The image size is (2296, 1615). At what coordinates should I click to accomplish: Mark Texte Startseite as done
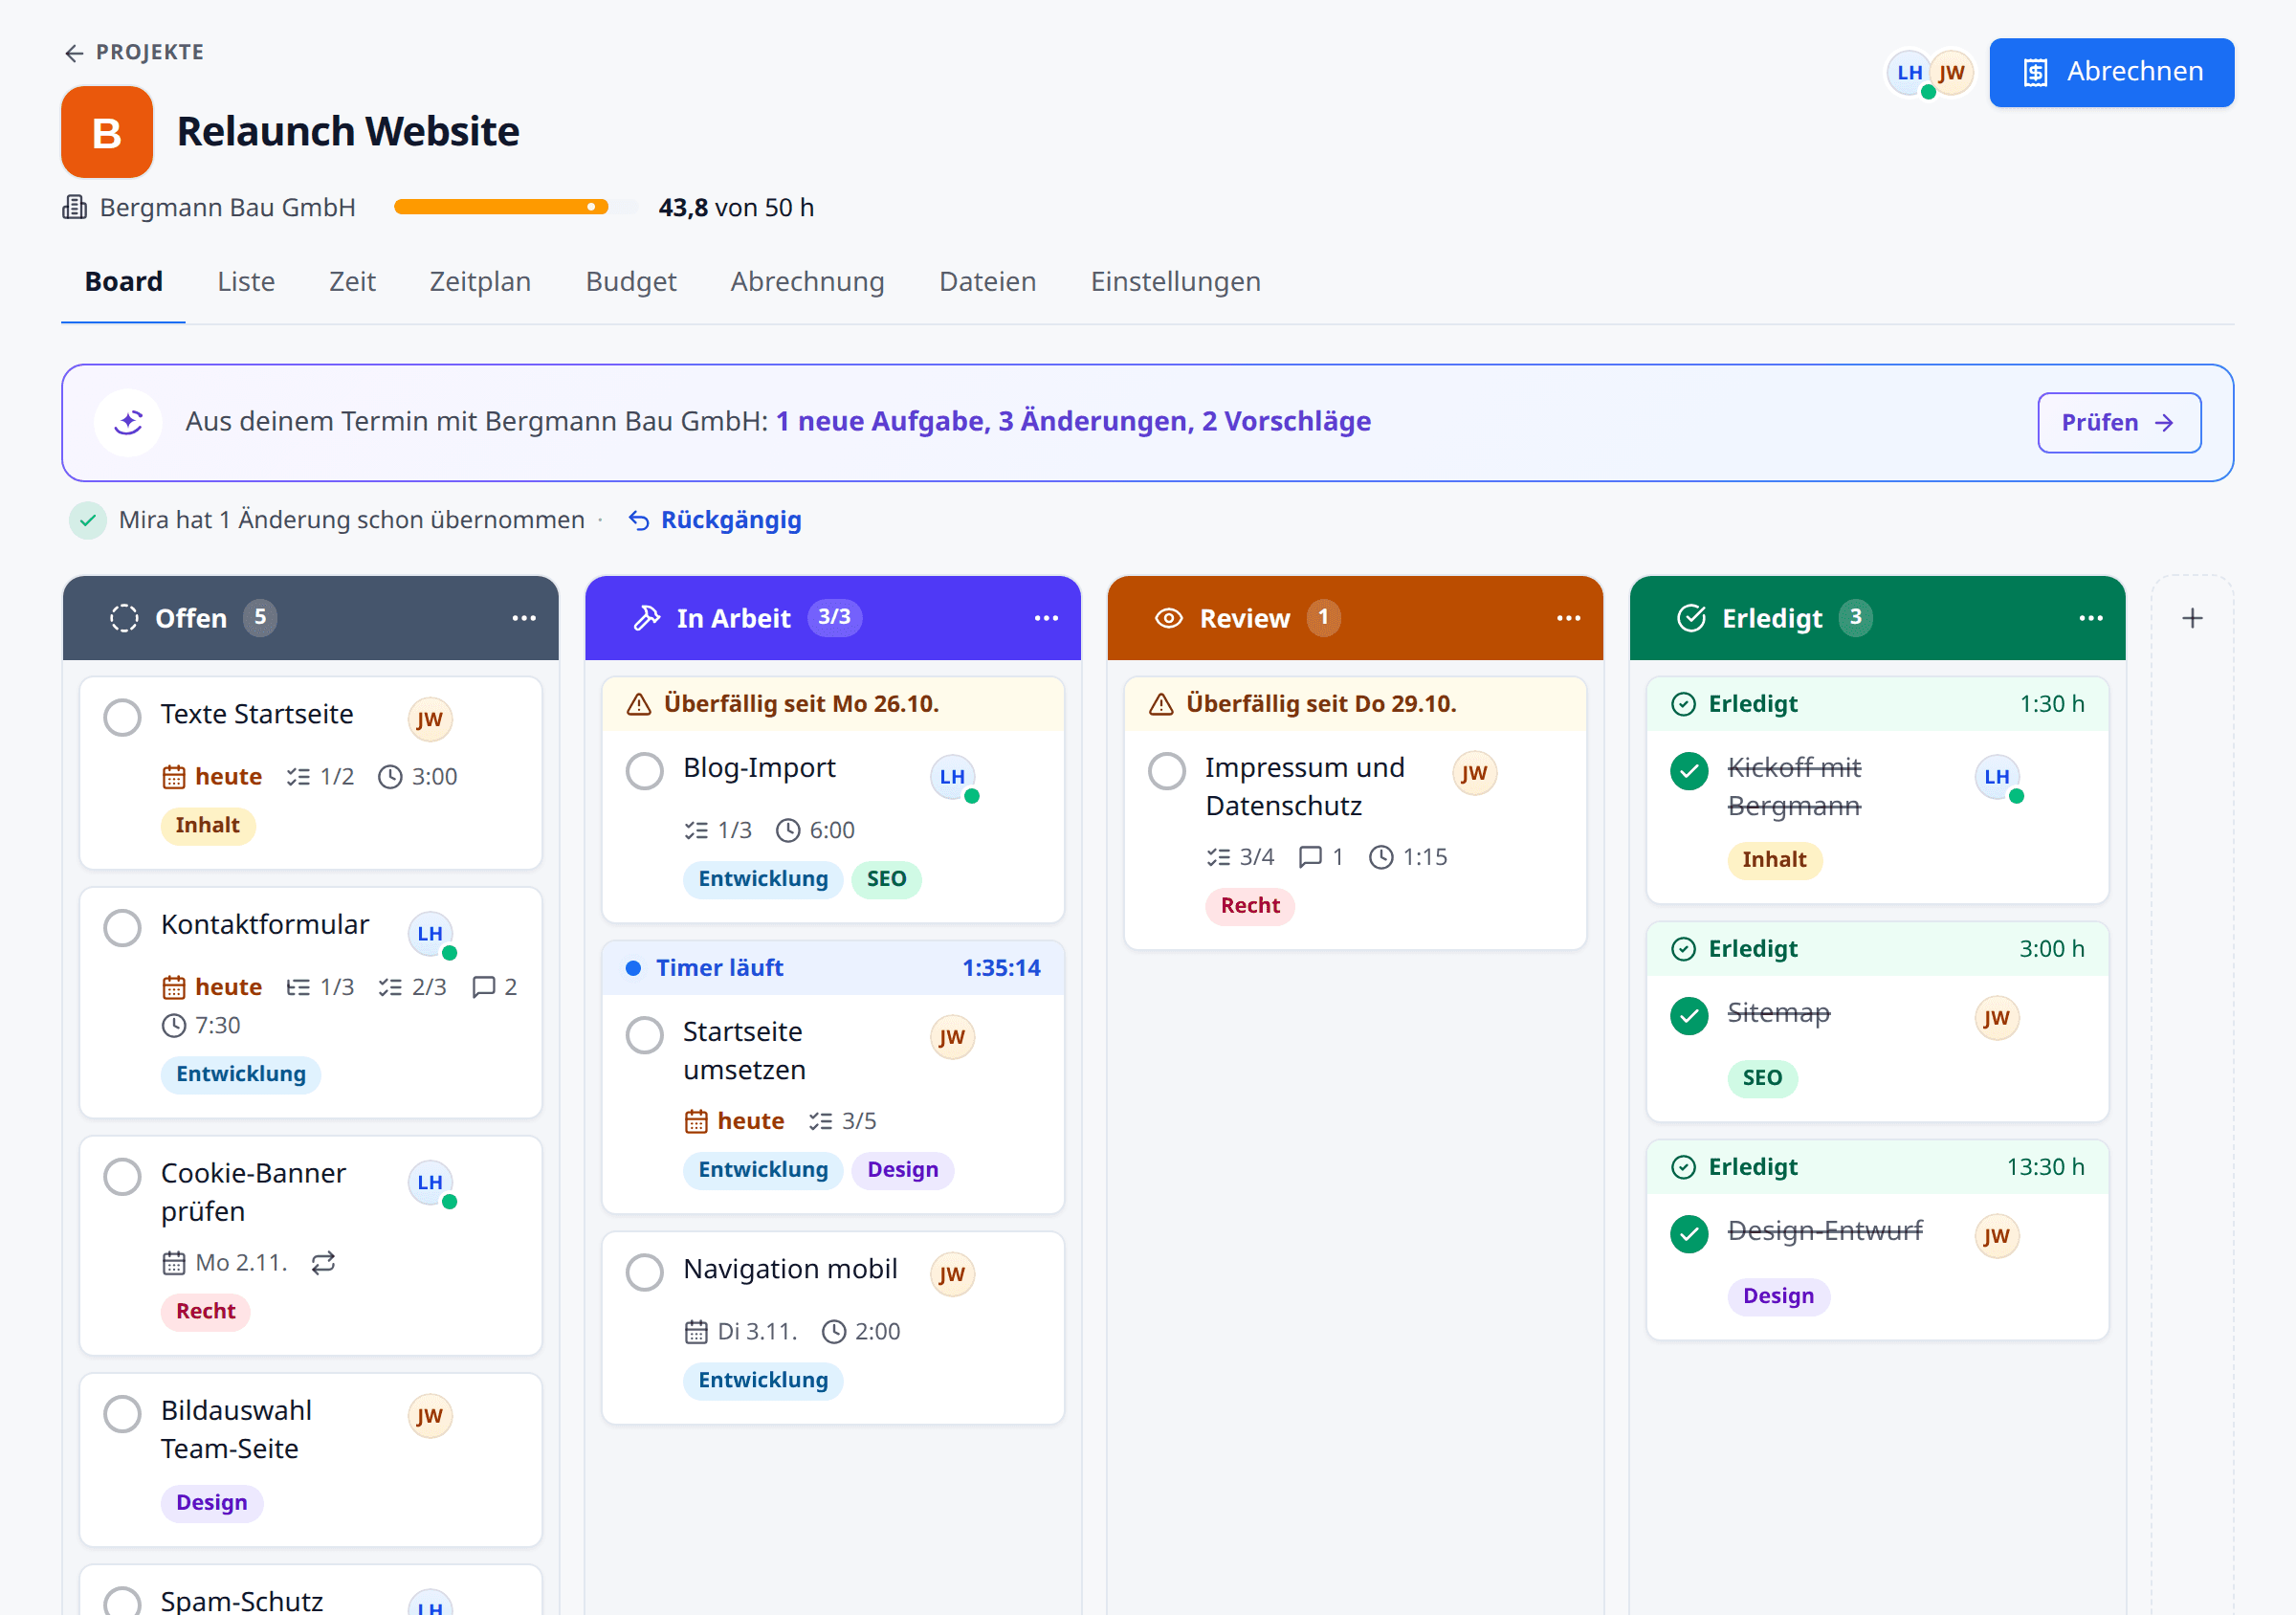(122, 717)
